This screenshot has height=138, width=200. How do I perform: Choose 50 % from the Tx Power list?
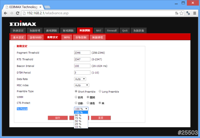79,121
